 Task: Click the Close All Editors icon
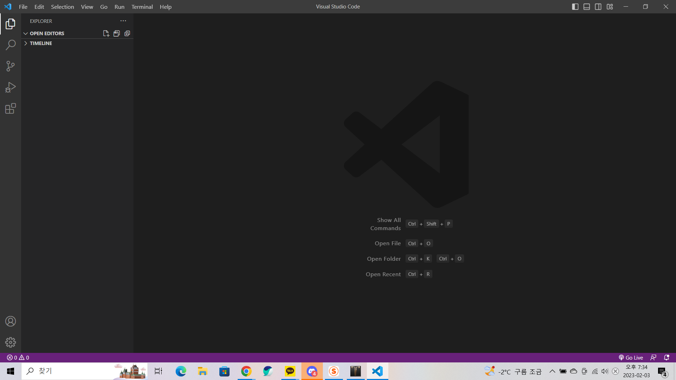coord(127,33)
